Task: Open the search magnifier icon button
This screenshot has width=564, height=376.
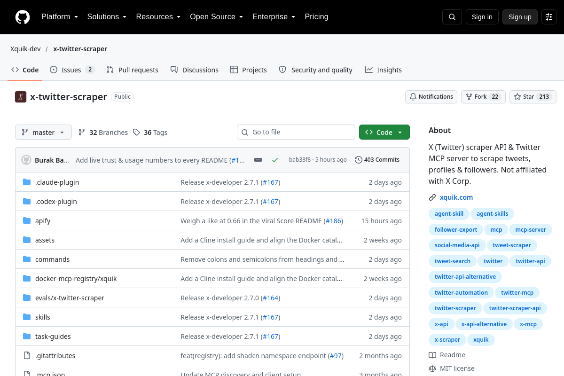Action: tap(452, 17)
